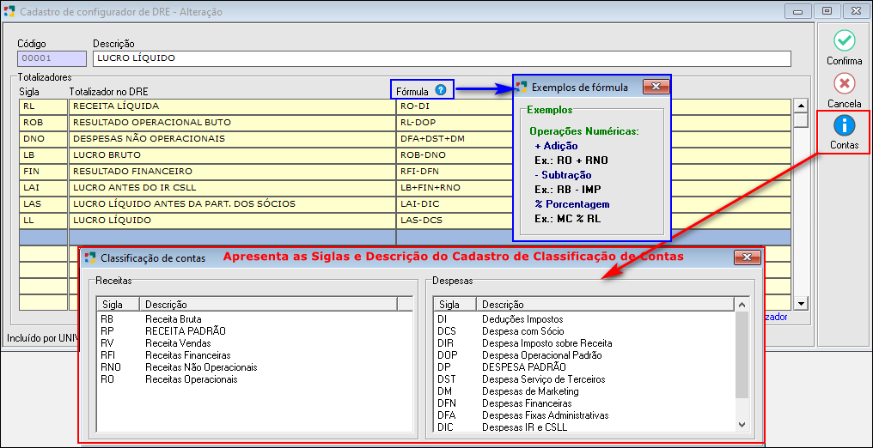Click Descrição column header in Receitas list
Screen dimensions: 873x448
click(x=268, y=304)
